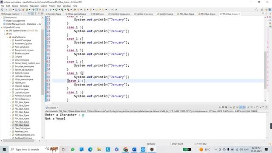
Task: Click the Writable status bar entry
Action: click(x=151, y=144)
